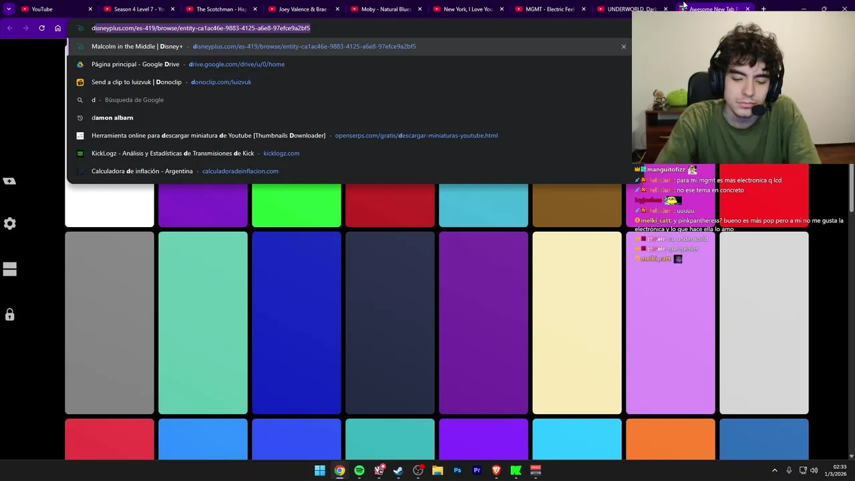
Task: Click the microphone tray icon
Action: pos(789,470)
